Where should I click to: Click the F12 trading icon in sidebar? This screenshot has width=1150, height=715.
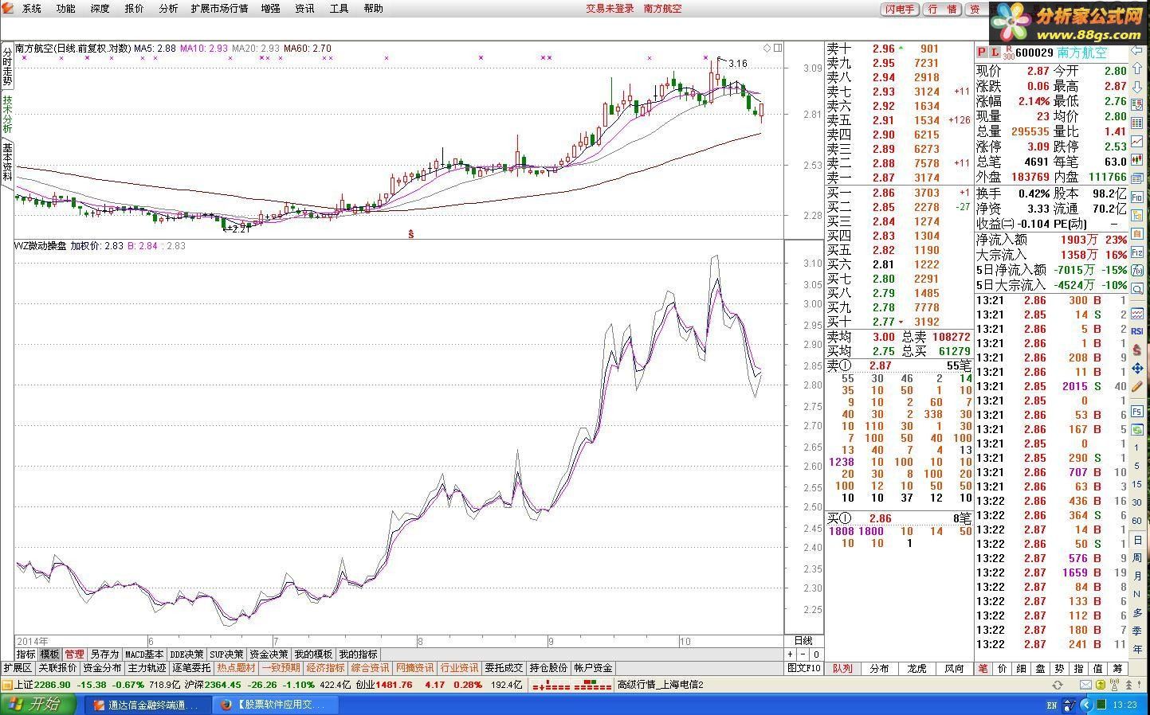pos(1136,252)
